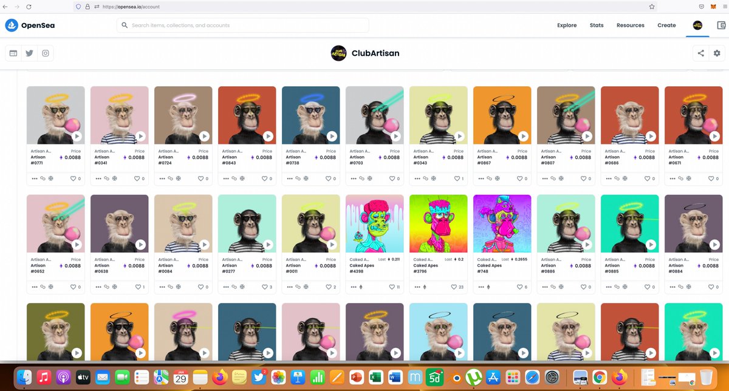Viewport: 729px width, 391px height.
Task: Open the Twitter link icon on profile
Action: pyautogui.click(x=29, y=53)
